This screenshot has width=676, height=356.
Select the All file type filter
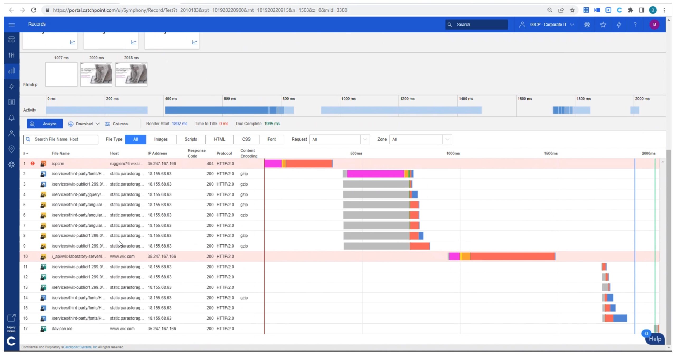point(135,139)
